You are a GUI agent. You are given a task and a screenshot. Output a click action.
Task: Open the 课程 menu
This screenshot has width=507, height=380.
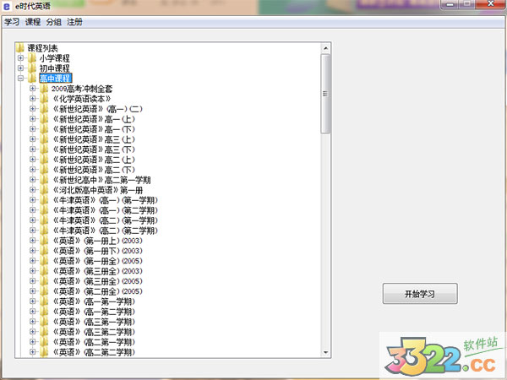click(x=33, y=22)
